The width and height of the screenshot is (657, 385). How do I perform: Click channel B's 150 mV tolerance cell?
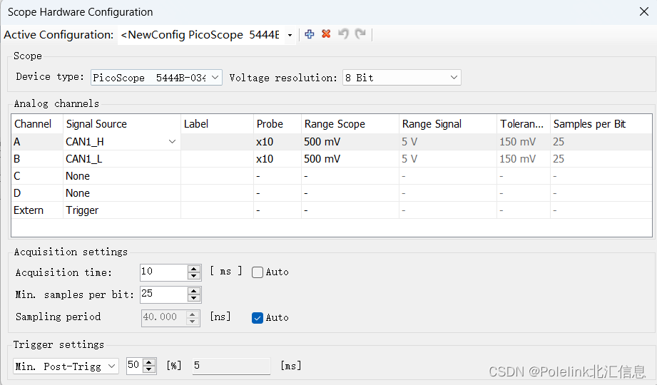(x=524, y=159)
